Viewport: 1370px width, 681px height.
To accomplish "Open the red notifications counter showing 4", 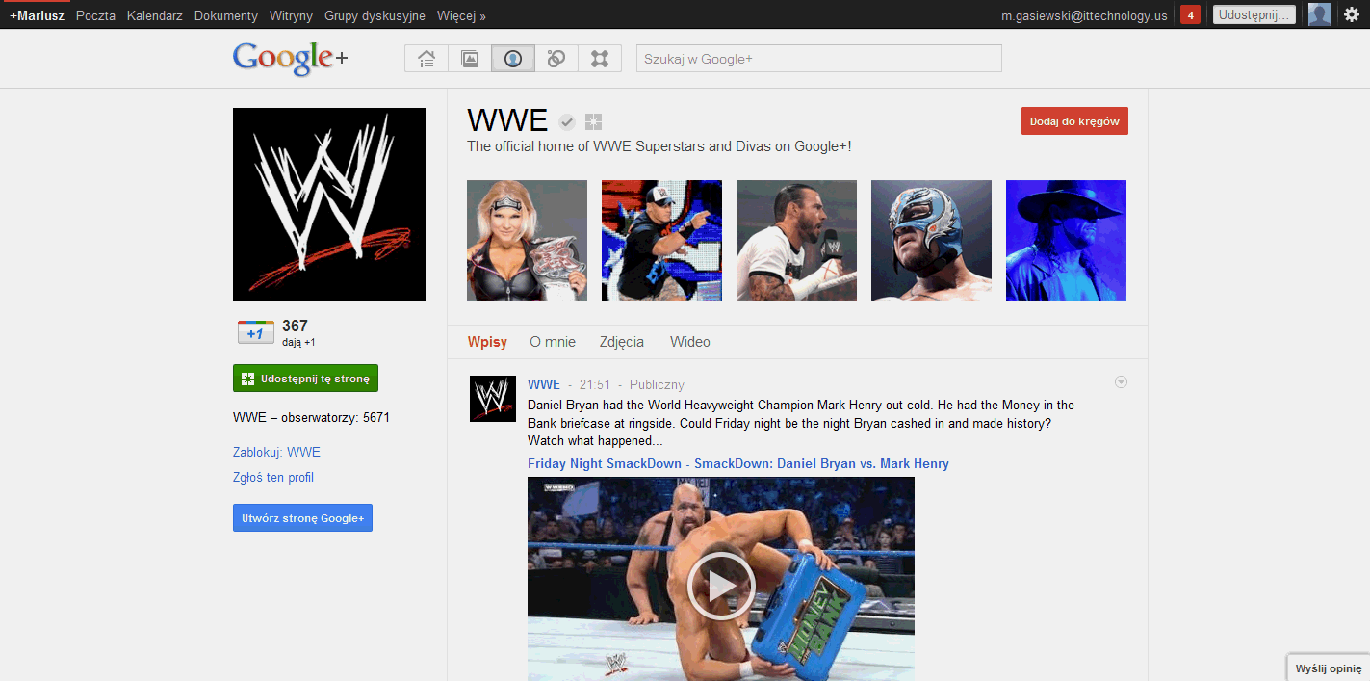I will click(x=1190, y=14).
